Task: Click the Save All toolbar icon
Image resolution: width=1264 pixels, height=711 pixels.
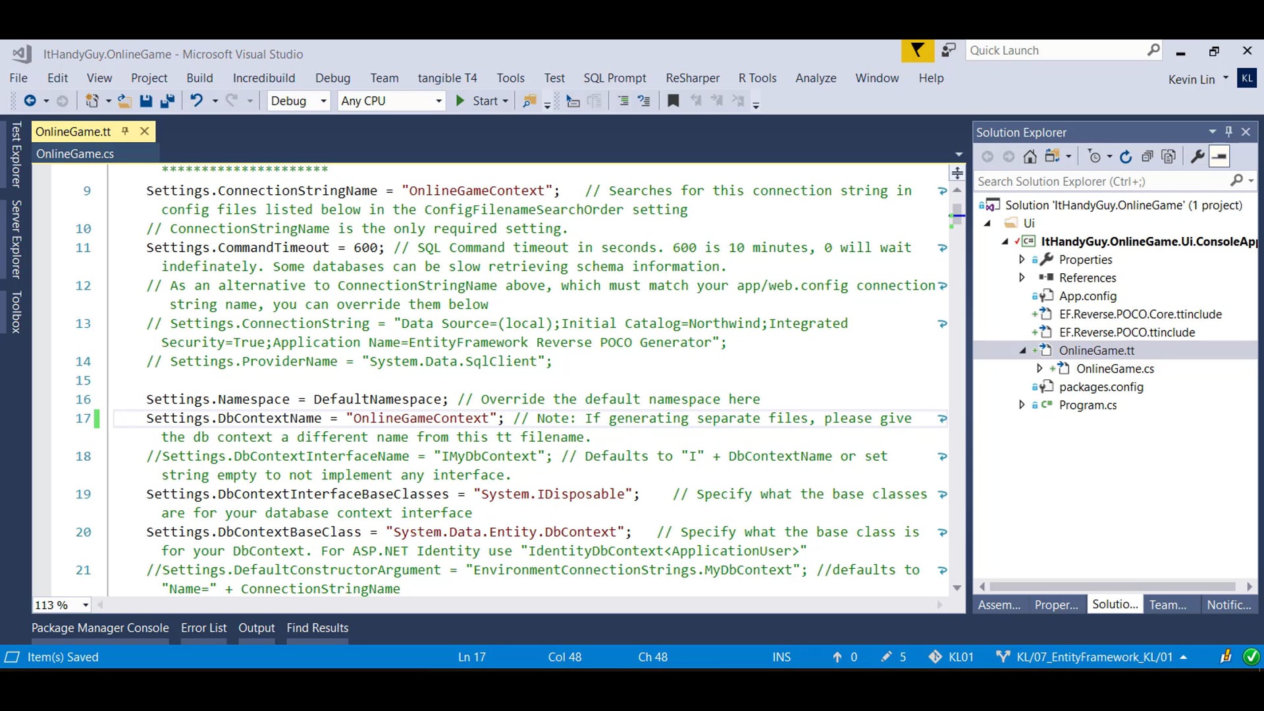Action: pos(167,101)
